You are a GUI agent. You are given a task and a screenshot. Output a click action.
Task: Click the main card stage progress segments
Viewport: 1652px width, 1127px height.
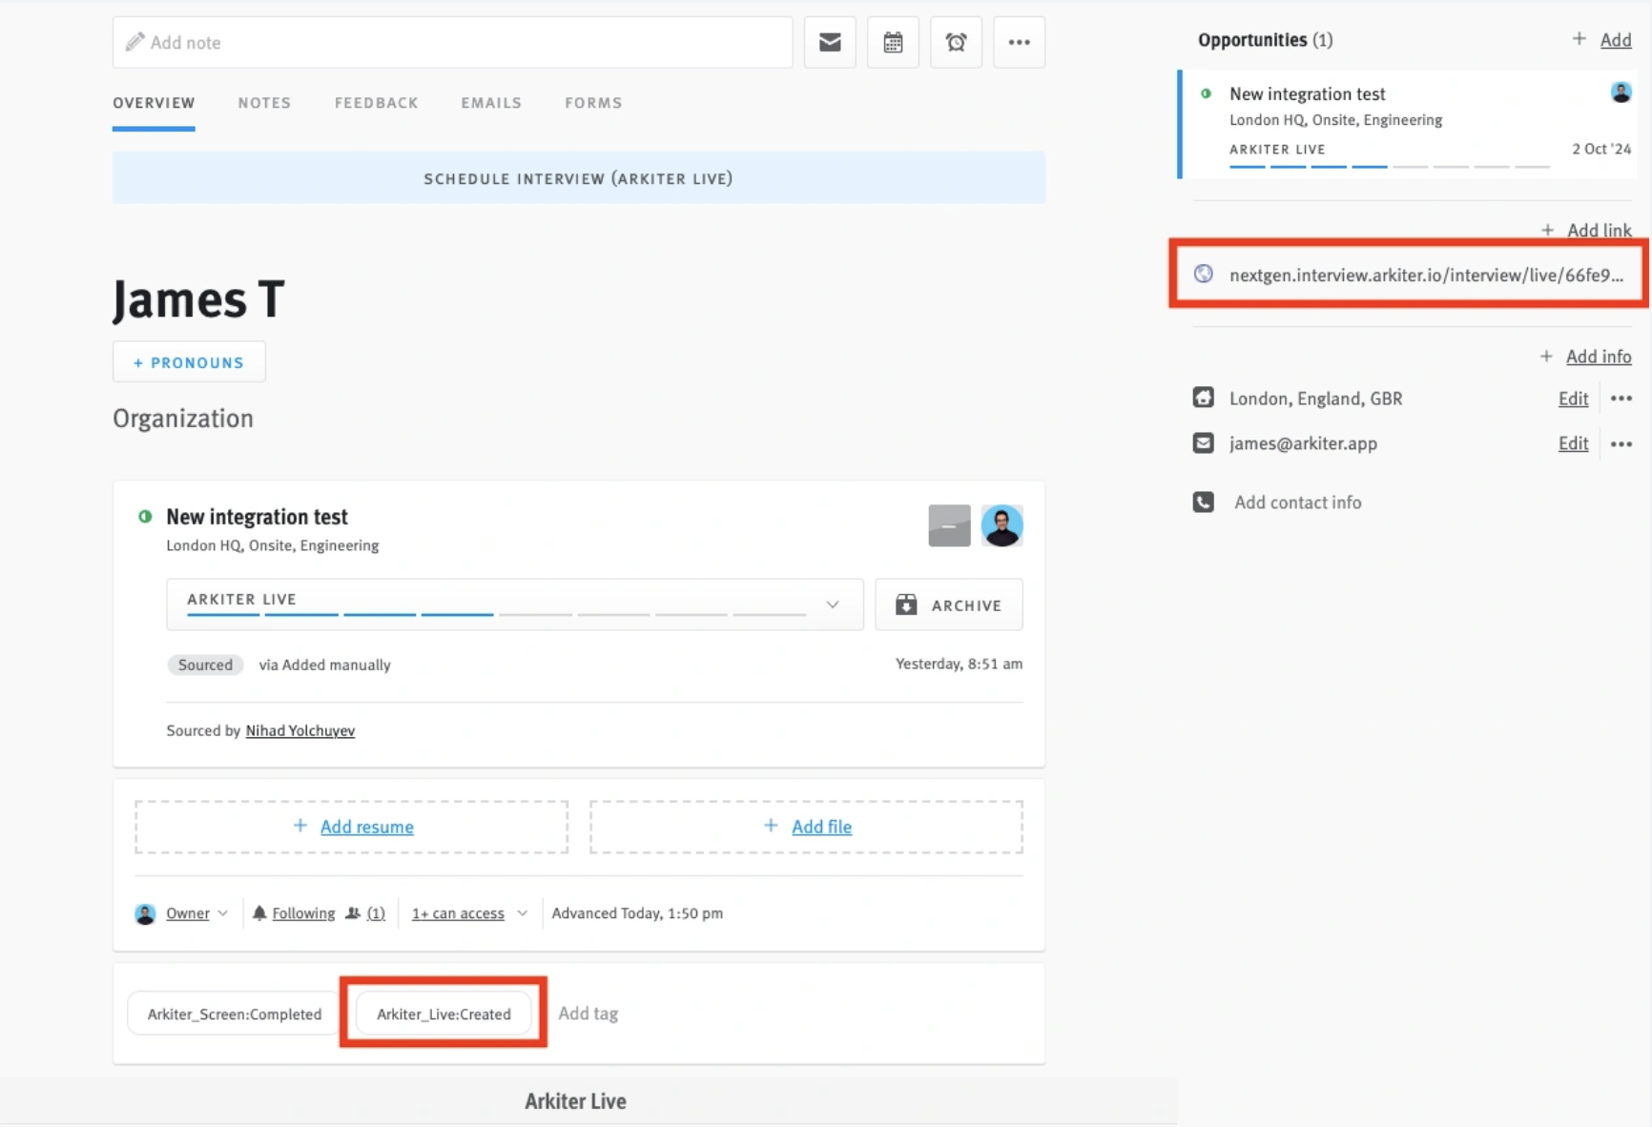point(496,615)
